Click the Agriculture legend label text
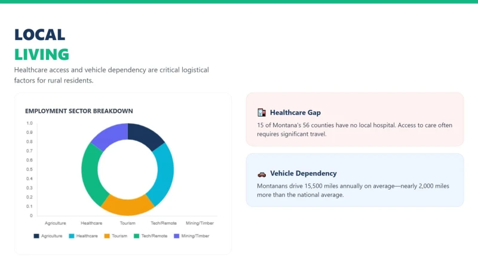The width and height of the screenshot is (478, 269). (x=51, y=236)
